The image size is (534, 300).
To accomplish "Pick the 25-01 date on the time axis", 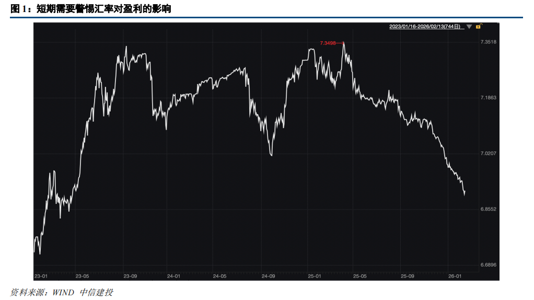I will (314, 275).
